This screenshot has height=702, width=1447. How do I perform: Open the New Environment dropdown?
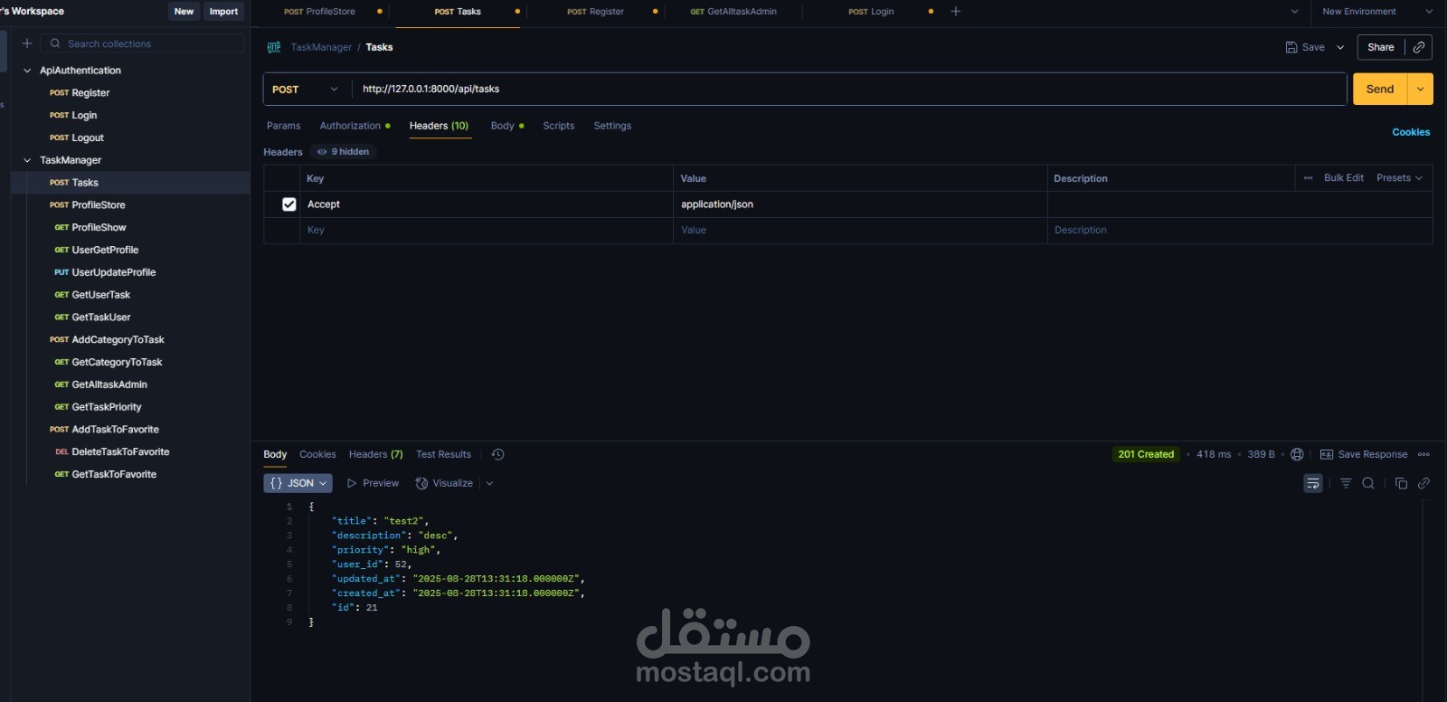click(1377, 12)
